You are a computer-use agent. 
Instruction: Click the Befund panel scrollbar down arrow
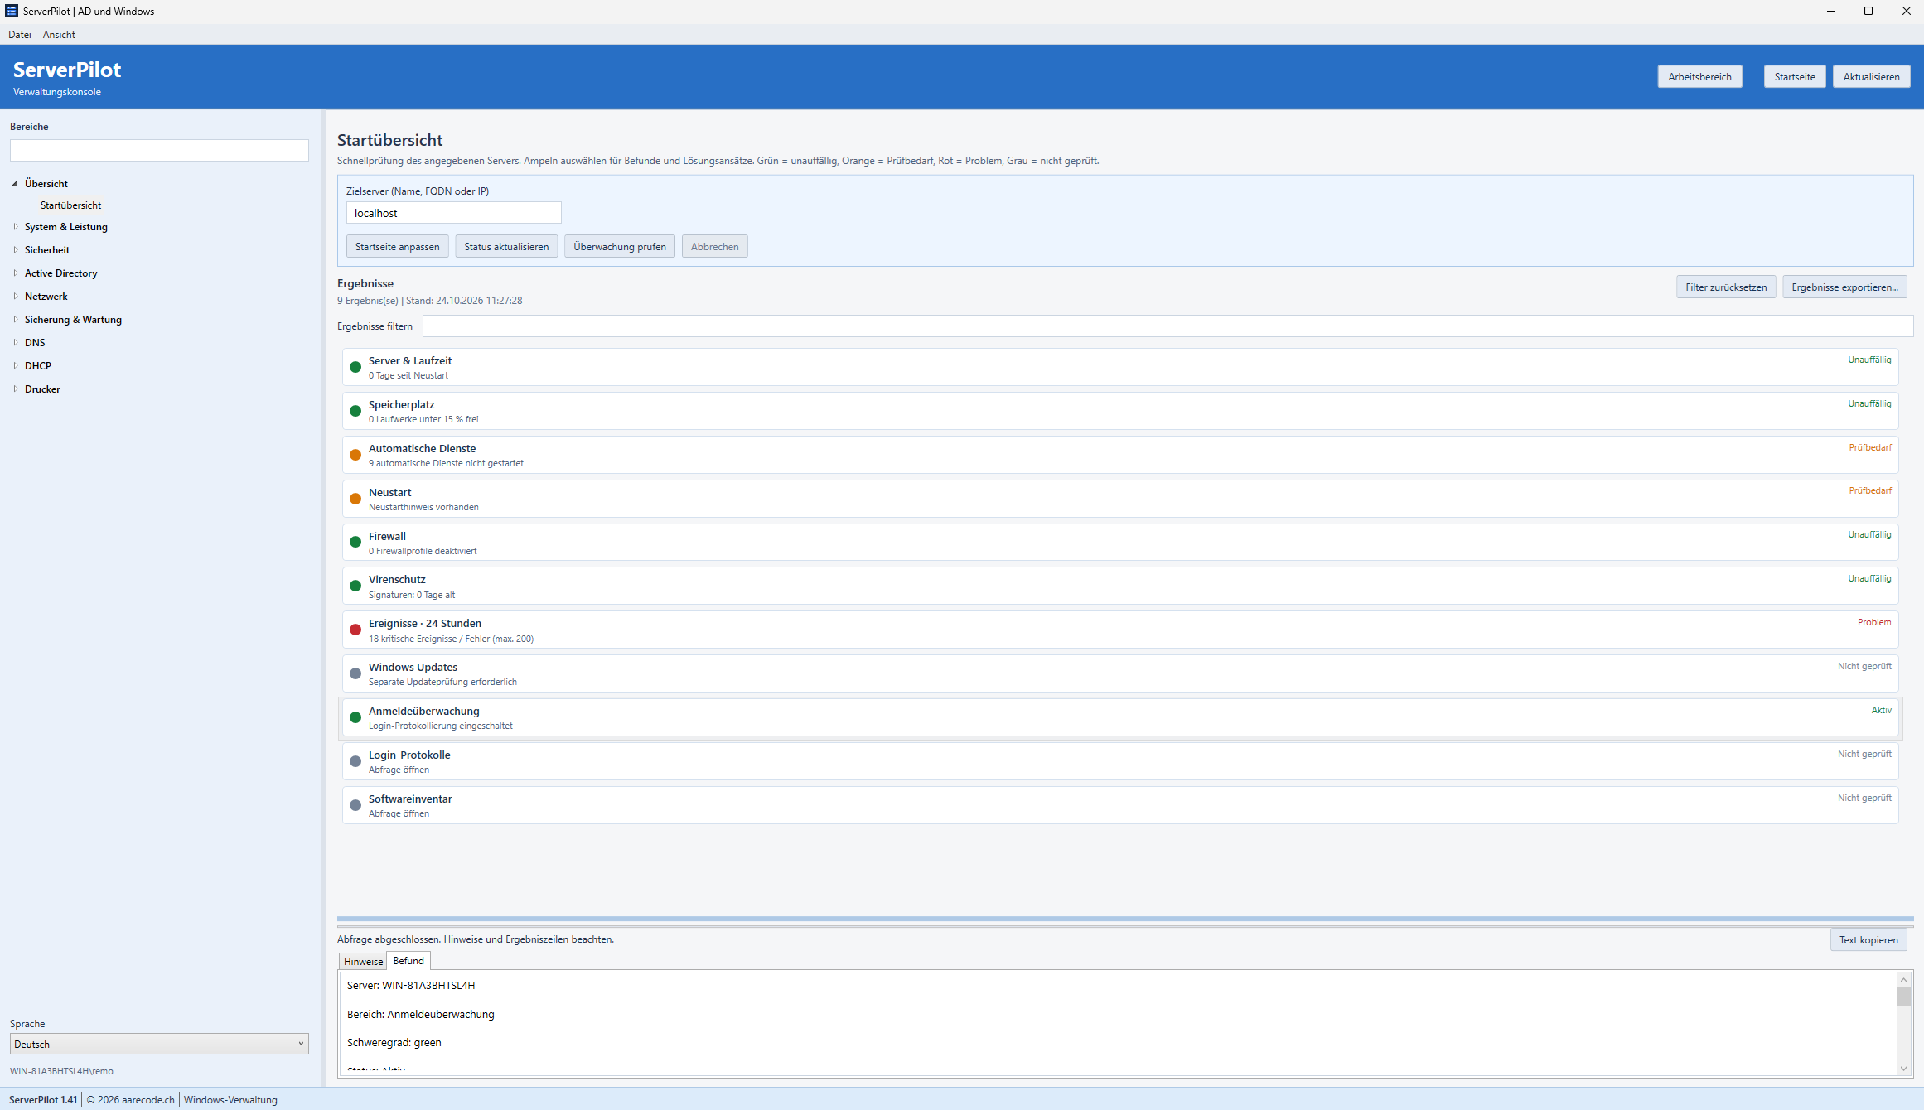1903,1069
